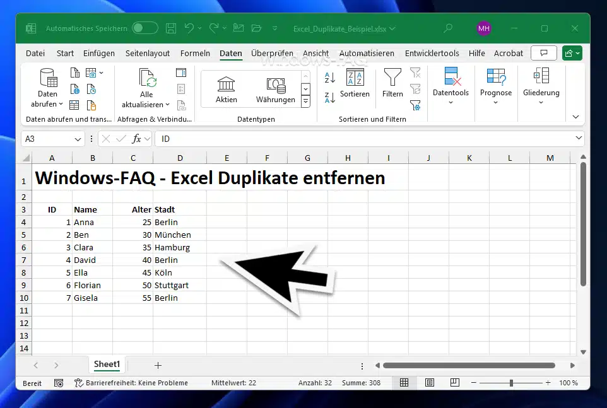Switch to the Start tab
Screen dimensions: 607x408
tap(65, 54)
